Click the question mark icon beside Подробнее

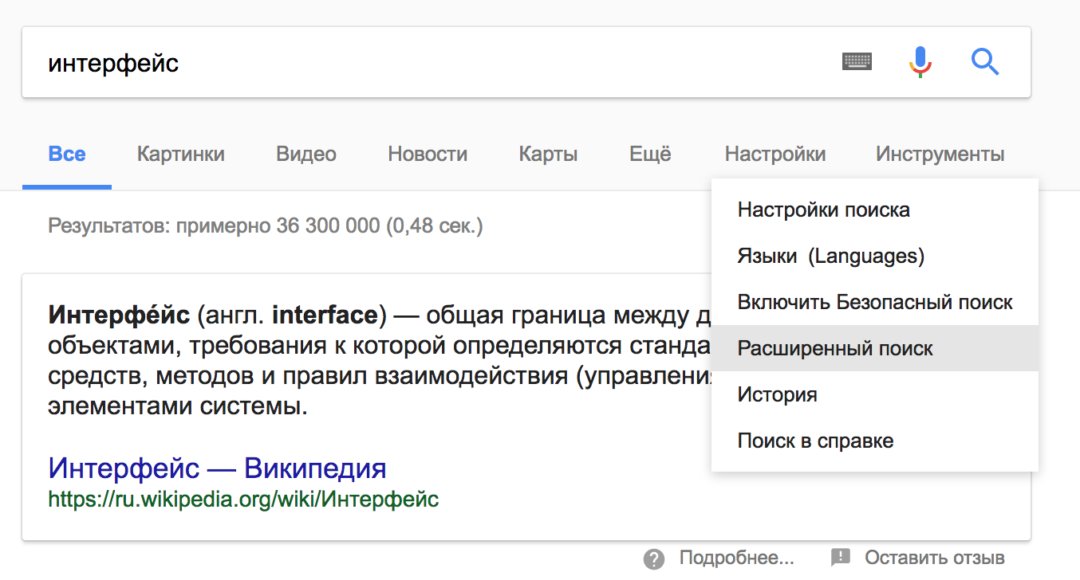(654, 558)
